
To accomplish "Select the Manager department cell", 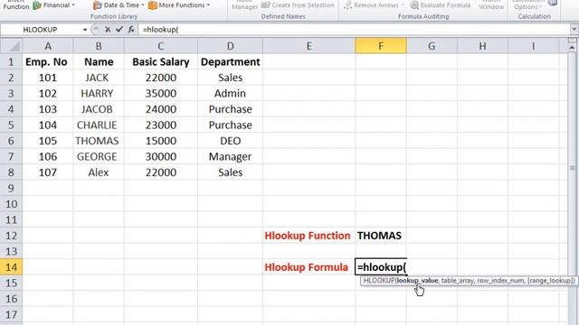I will coord(230,156).
